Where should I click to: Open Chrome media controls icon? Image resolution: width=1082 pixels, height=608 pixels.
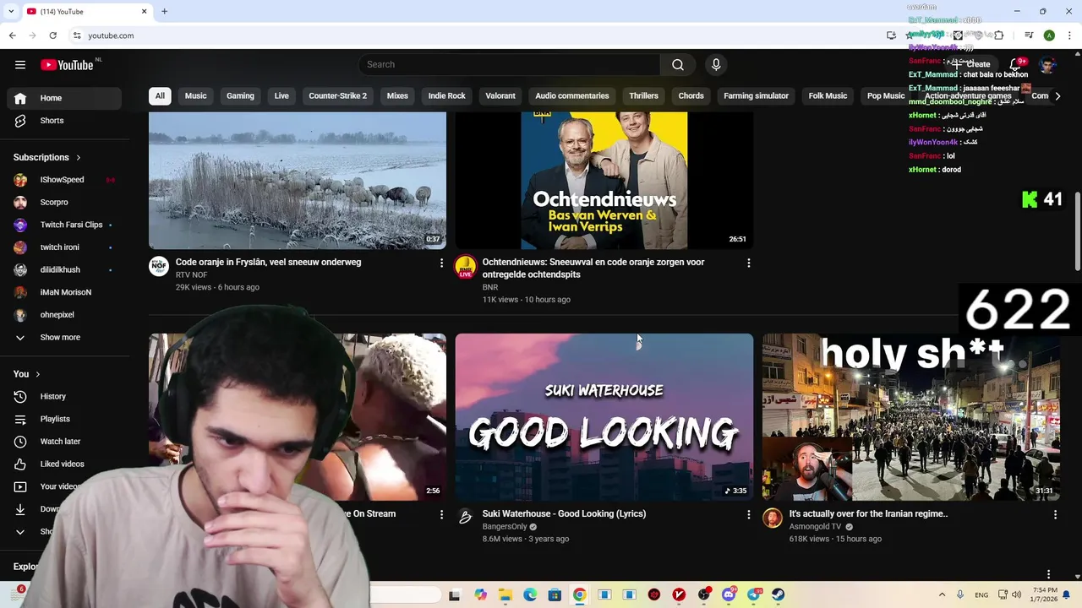pyautogui.click(x=1029, y=35)
